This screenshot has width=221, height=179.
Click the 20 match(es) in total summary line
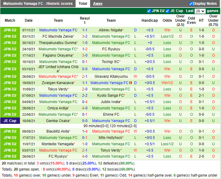tap(68, 163)
